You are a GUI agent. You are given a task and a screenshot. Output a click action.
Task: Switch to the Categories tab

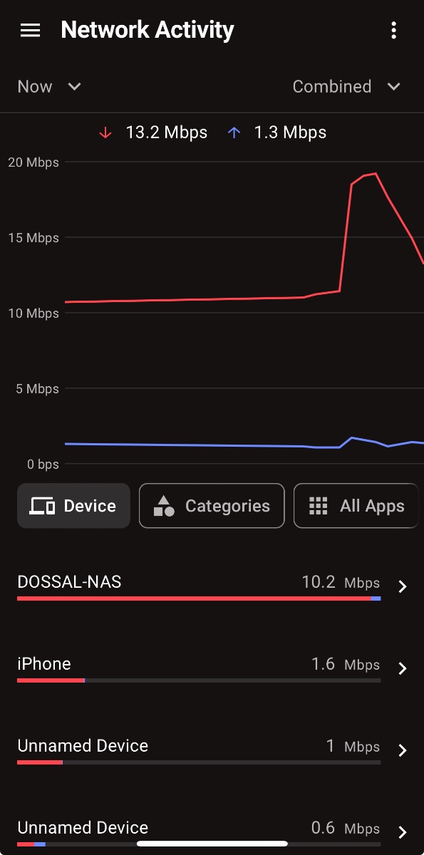(212, 506)
